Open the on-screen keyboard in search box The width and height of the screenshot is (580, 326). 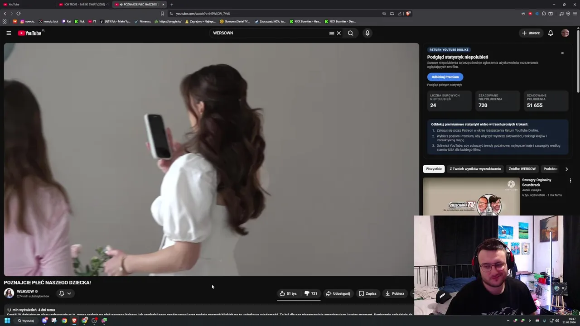click(x=332, y=33)
